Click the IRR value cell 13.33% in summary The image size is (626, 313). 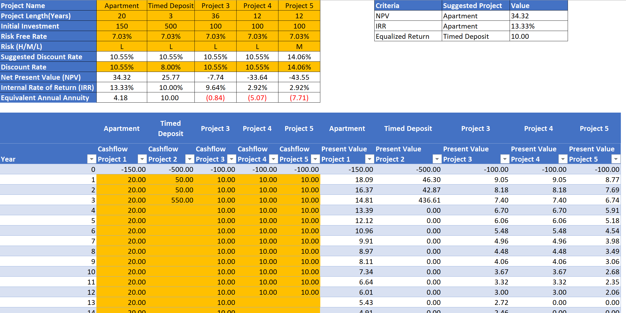[x=538, y=26]
